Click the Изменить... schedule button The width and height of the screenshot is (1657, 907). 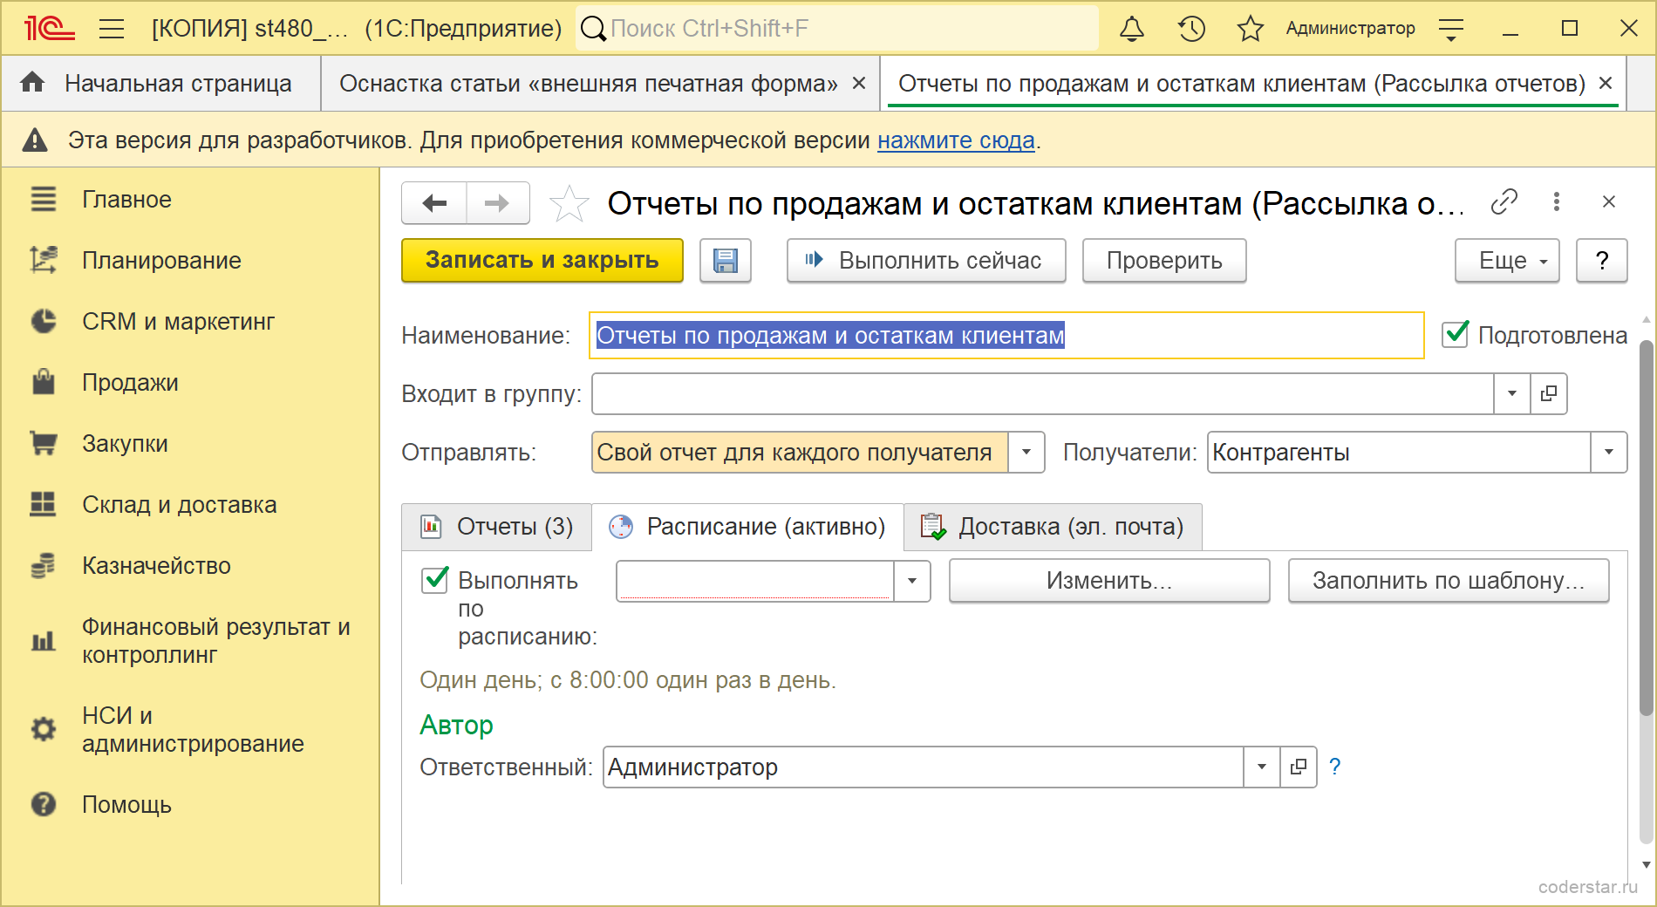[1109, 581]
